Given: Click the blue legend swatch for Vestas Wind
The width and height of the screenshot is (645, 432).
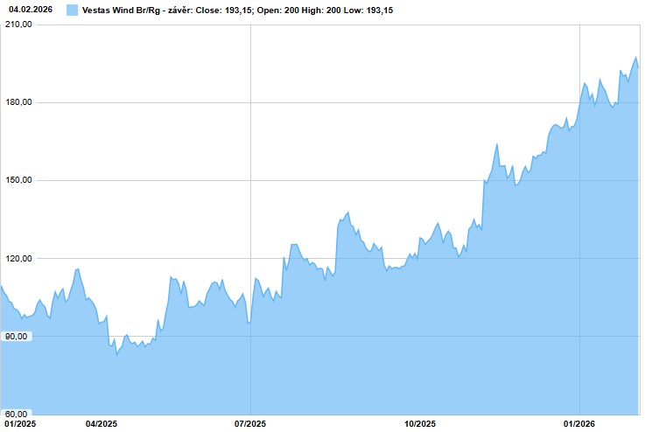Looking at the screenshot, I should click(x=72, y=10).
